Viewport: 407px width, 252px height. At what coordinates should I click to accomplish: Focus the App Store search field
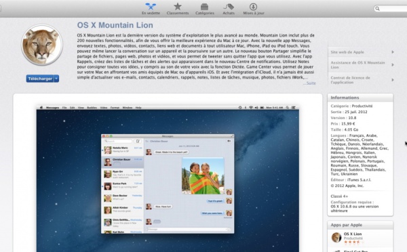coord(390,9)
